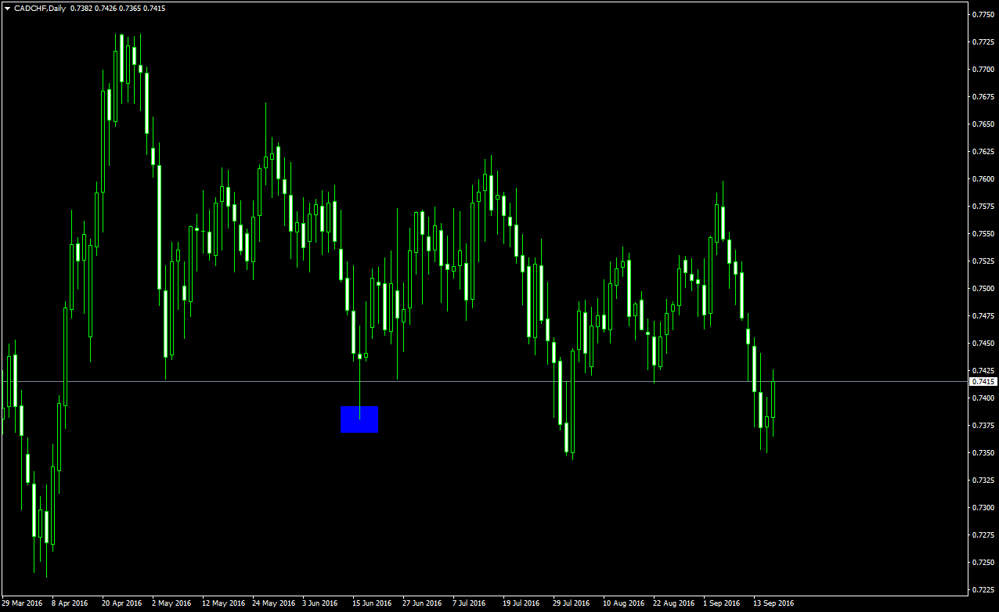This screenshot has width=999, height=612.
Task: Click the 0.7550 price axis label
Action: [x=983, y=234]
